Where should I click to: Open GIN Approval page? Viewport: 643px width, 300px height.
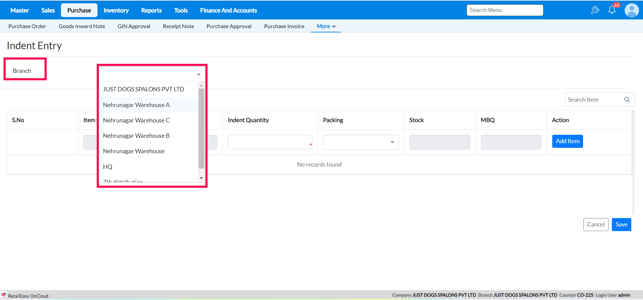tap(134, 26)
